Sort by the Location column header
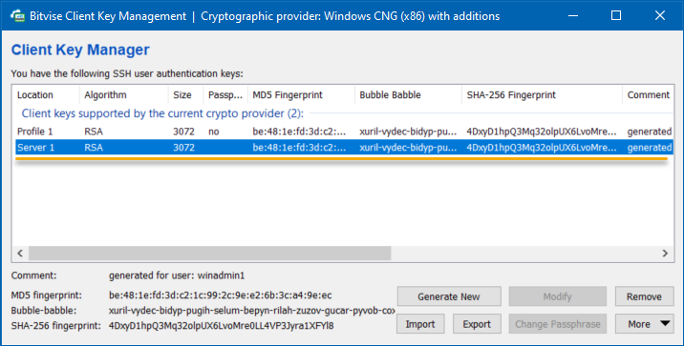 (x=46, y=95)
